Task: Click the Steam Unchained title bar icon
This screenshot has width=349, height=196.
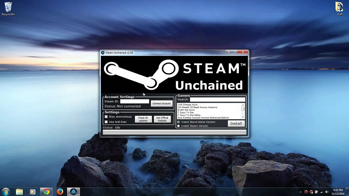Action: 103,53
